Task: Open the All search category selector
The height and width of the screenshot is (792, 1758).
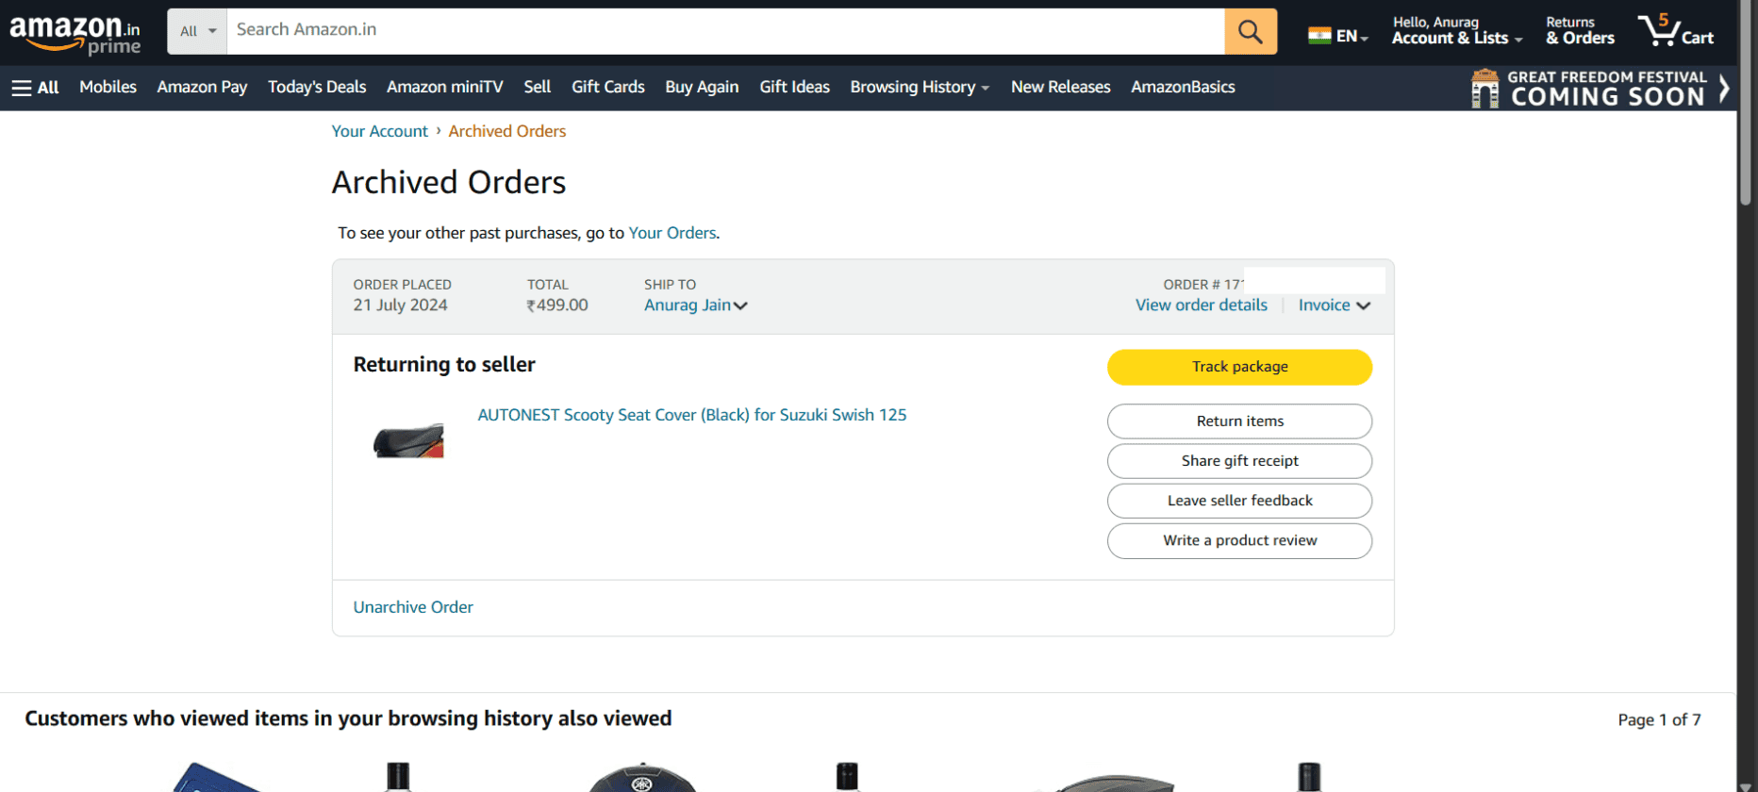Action: [196, 30]
